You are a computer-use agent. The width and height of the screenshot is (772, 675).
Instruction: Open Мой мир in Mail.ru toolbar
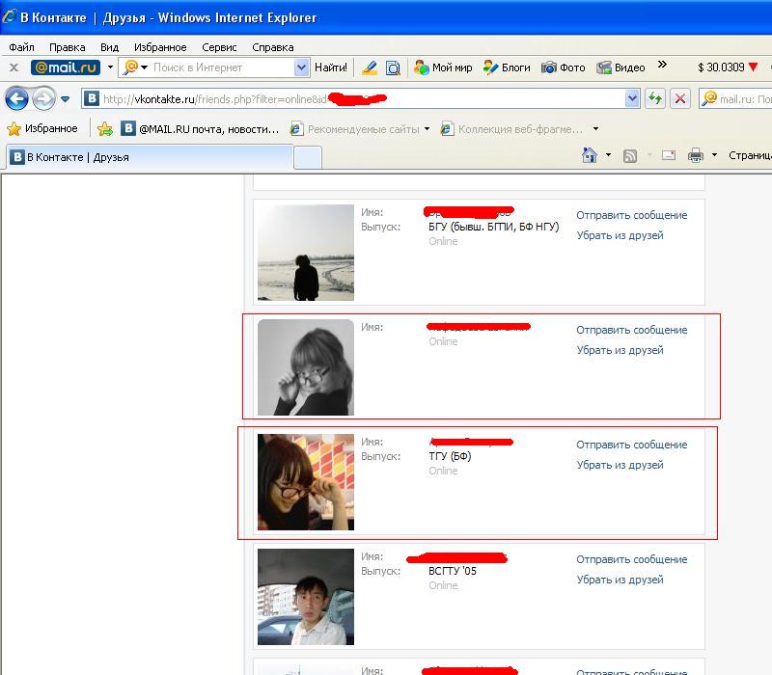[443, 67]
